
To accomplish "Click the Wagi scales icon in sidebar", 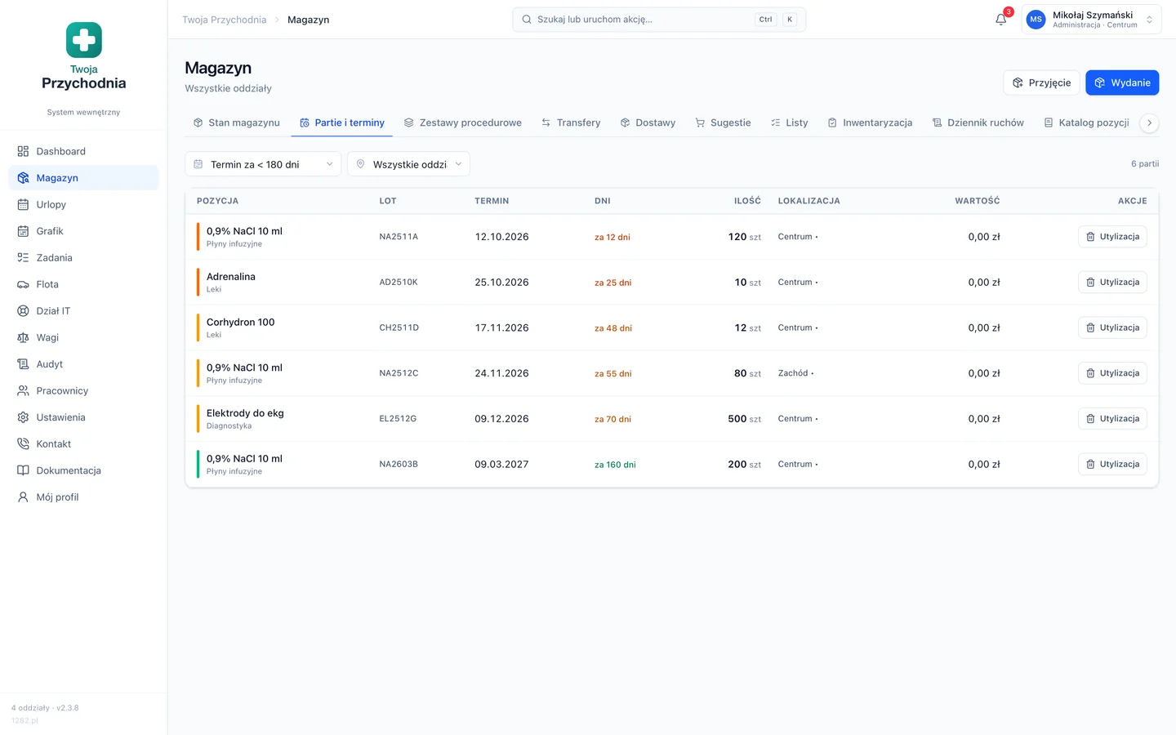I will click(x=23, y=337).
